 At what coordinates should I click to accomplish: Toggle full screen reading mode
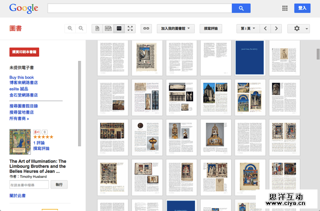point(130,29)
